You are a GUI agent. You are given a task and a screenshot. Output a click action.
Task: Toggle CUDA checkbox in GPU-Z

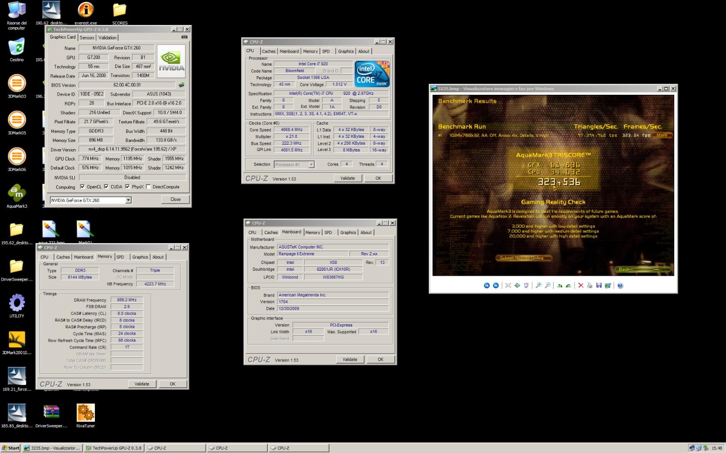(106, 186)
